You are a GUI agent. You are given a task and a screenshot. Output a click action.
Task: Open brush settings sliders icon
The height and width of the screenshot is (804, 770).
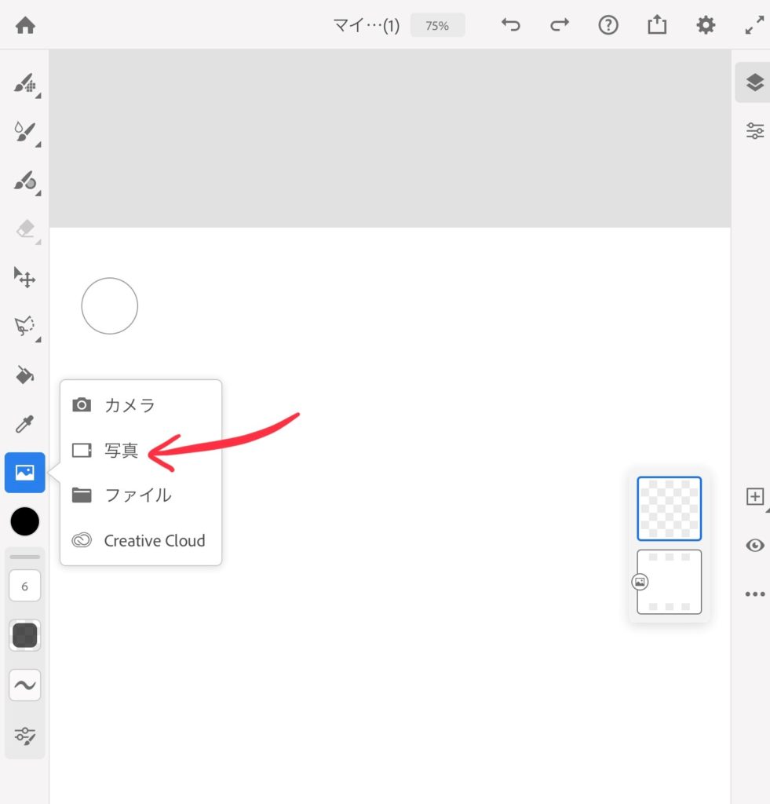coord(24,736)
